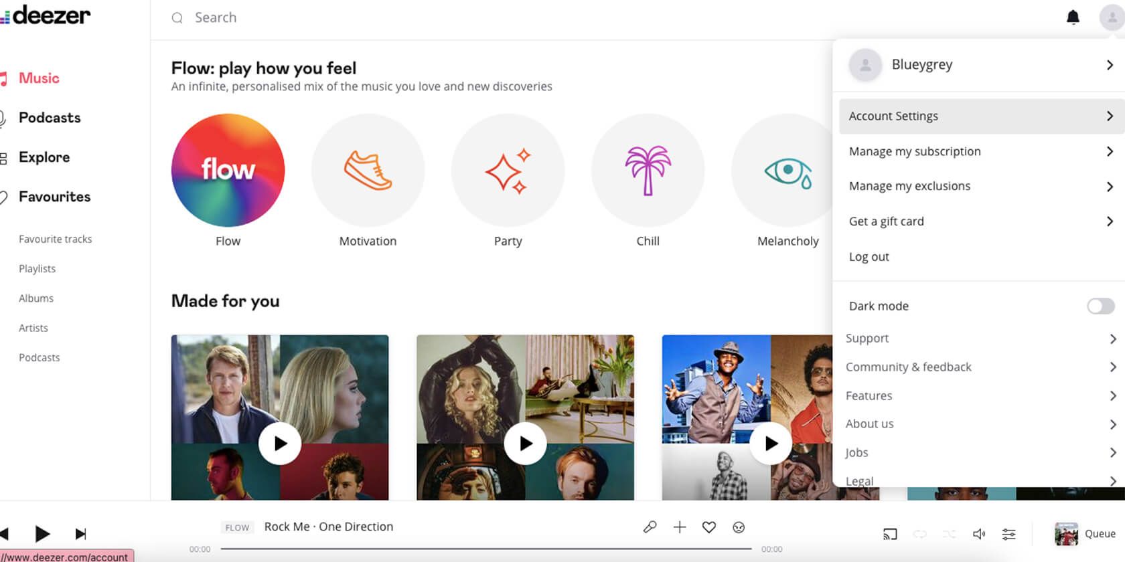Screen dimensions: 1125x562
Task: Play the third Made for you mix
Action: pyautogui.click(x=771, y=444)
